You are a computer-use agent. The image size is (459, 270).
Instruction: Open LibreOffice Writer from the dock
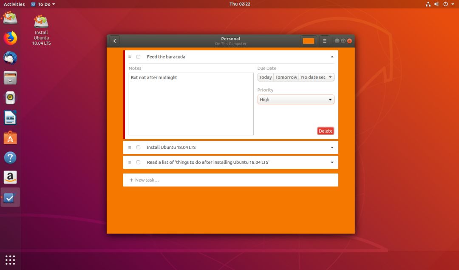tap(10, 118)
